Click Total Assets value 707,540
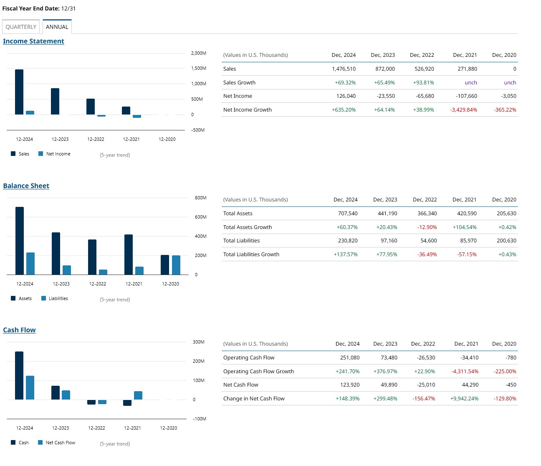This screenshot has height=466, width=541. tap(348, 214)
